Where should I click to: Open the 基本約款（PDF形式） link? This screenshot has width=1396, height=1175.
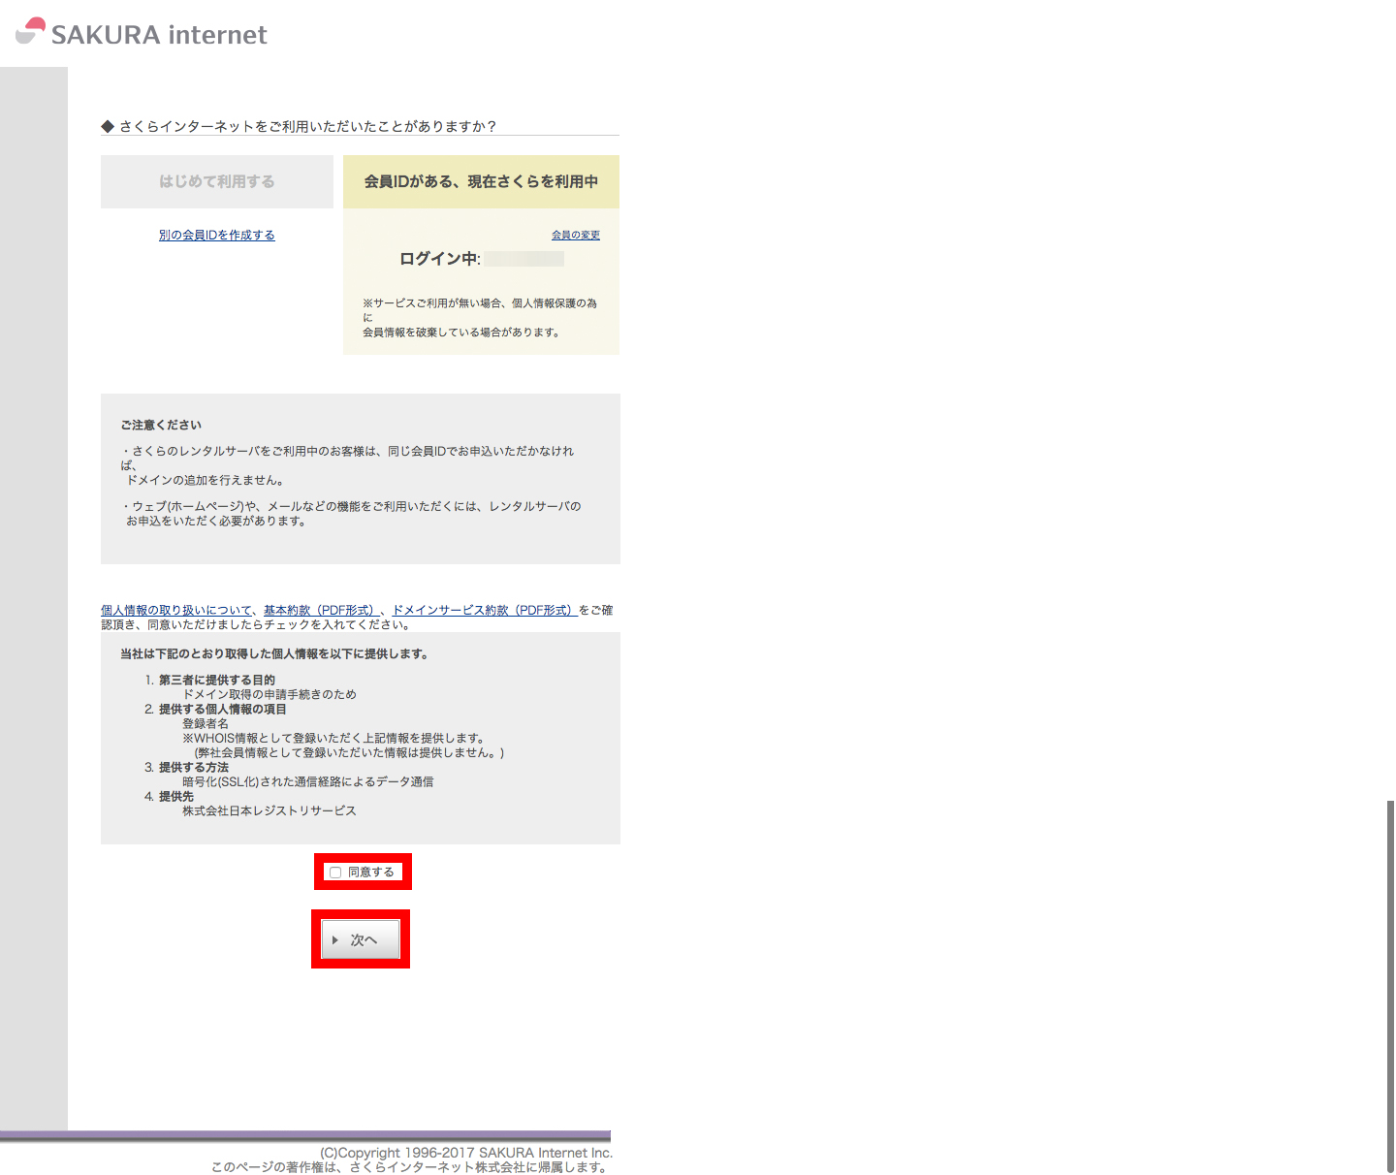click(x=321, y=610)
